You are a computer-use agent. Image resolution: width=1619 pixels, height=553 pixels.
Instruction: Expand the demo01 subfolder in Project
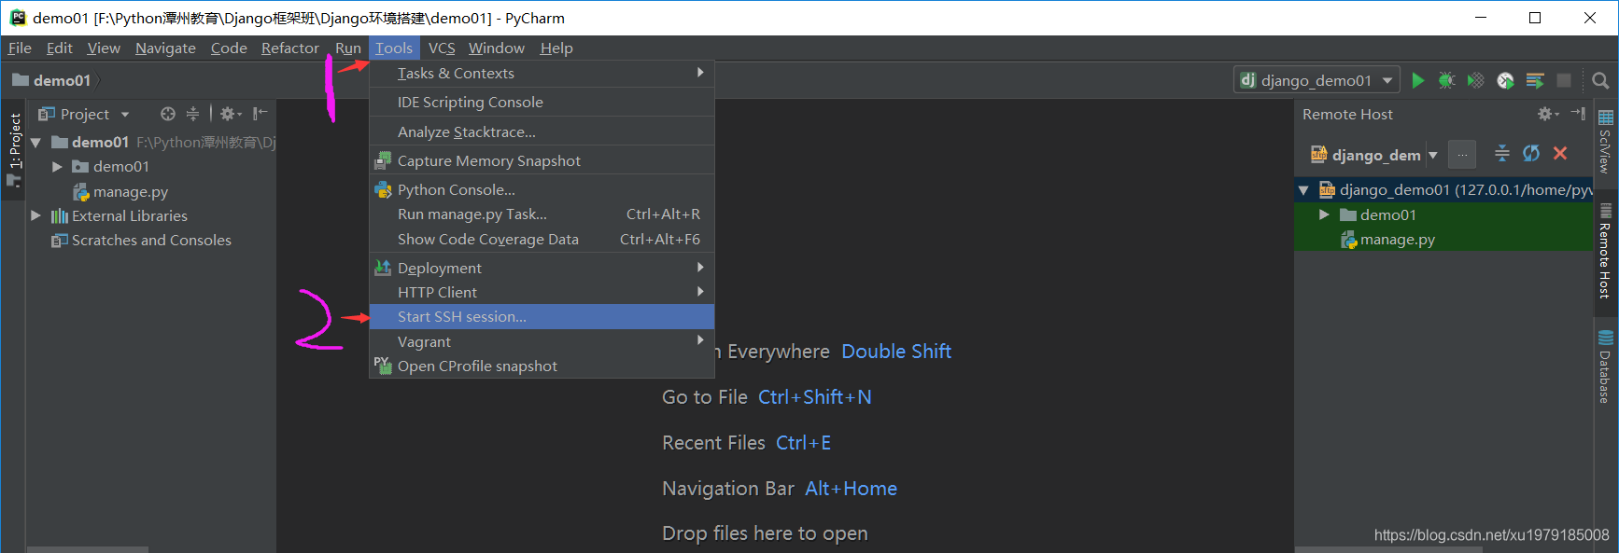coord(57,167)
